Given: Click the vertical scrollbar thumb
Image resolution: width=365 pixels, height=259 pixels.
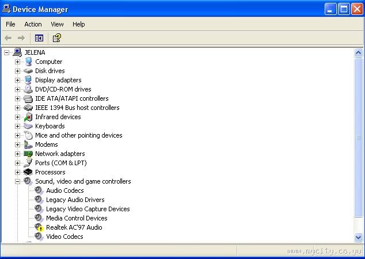Looking at the screenshot, I should [x=358, y=138].
